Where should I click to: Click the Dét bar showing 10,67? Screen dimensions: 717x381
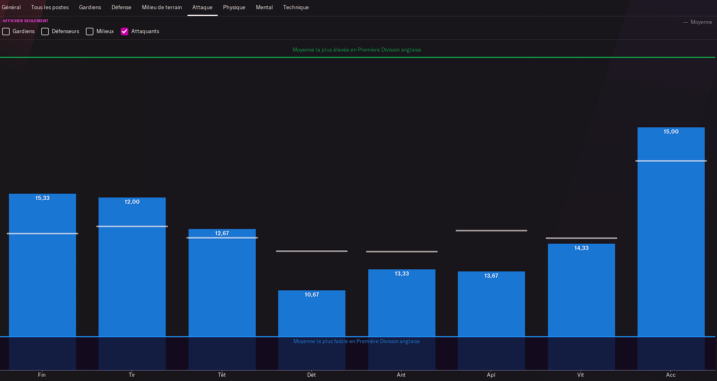[312, 313]
